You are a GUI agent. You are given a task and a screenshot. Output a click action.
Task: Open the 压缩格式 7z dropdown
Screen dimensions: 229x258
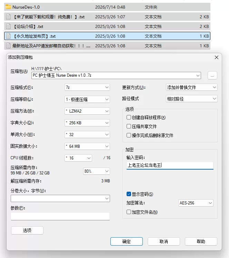(x=87, y=87)
